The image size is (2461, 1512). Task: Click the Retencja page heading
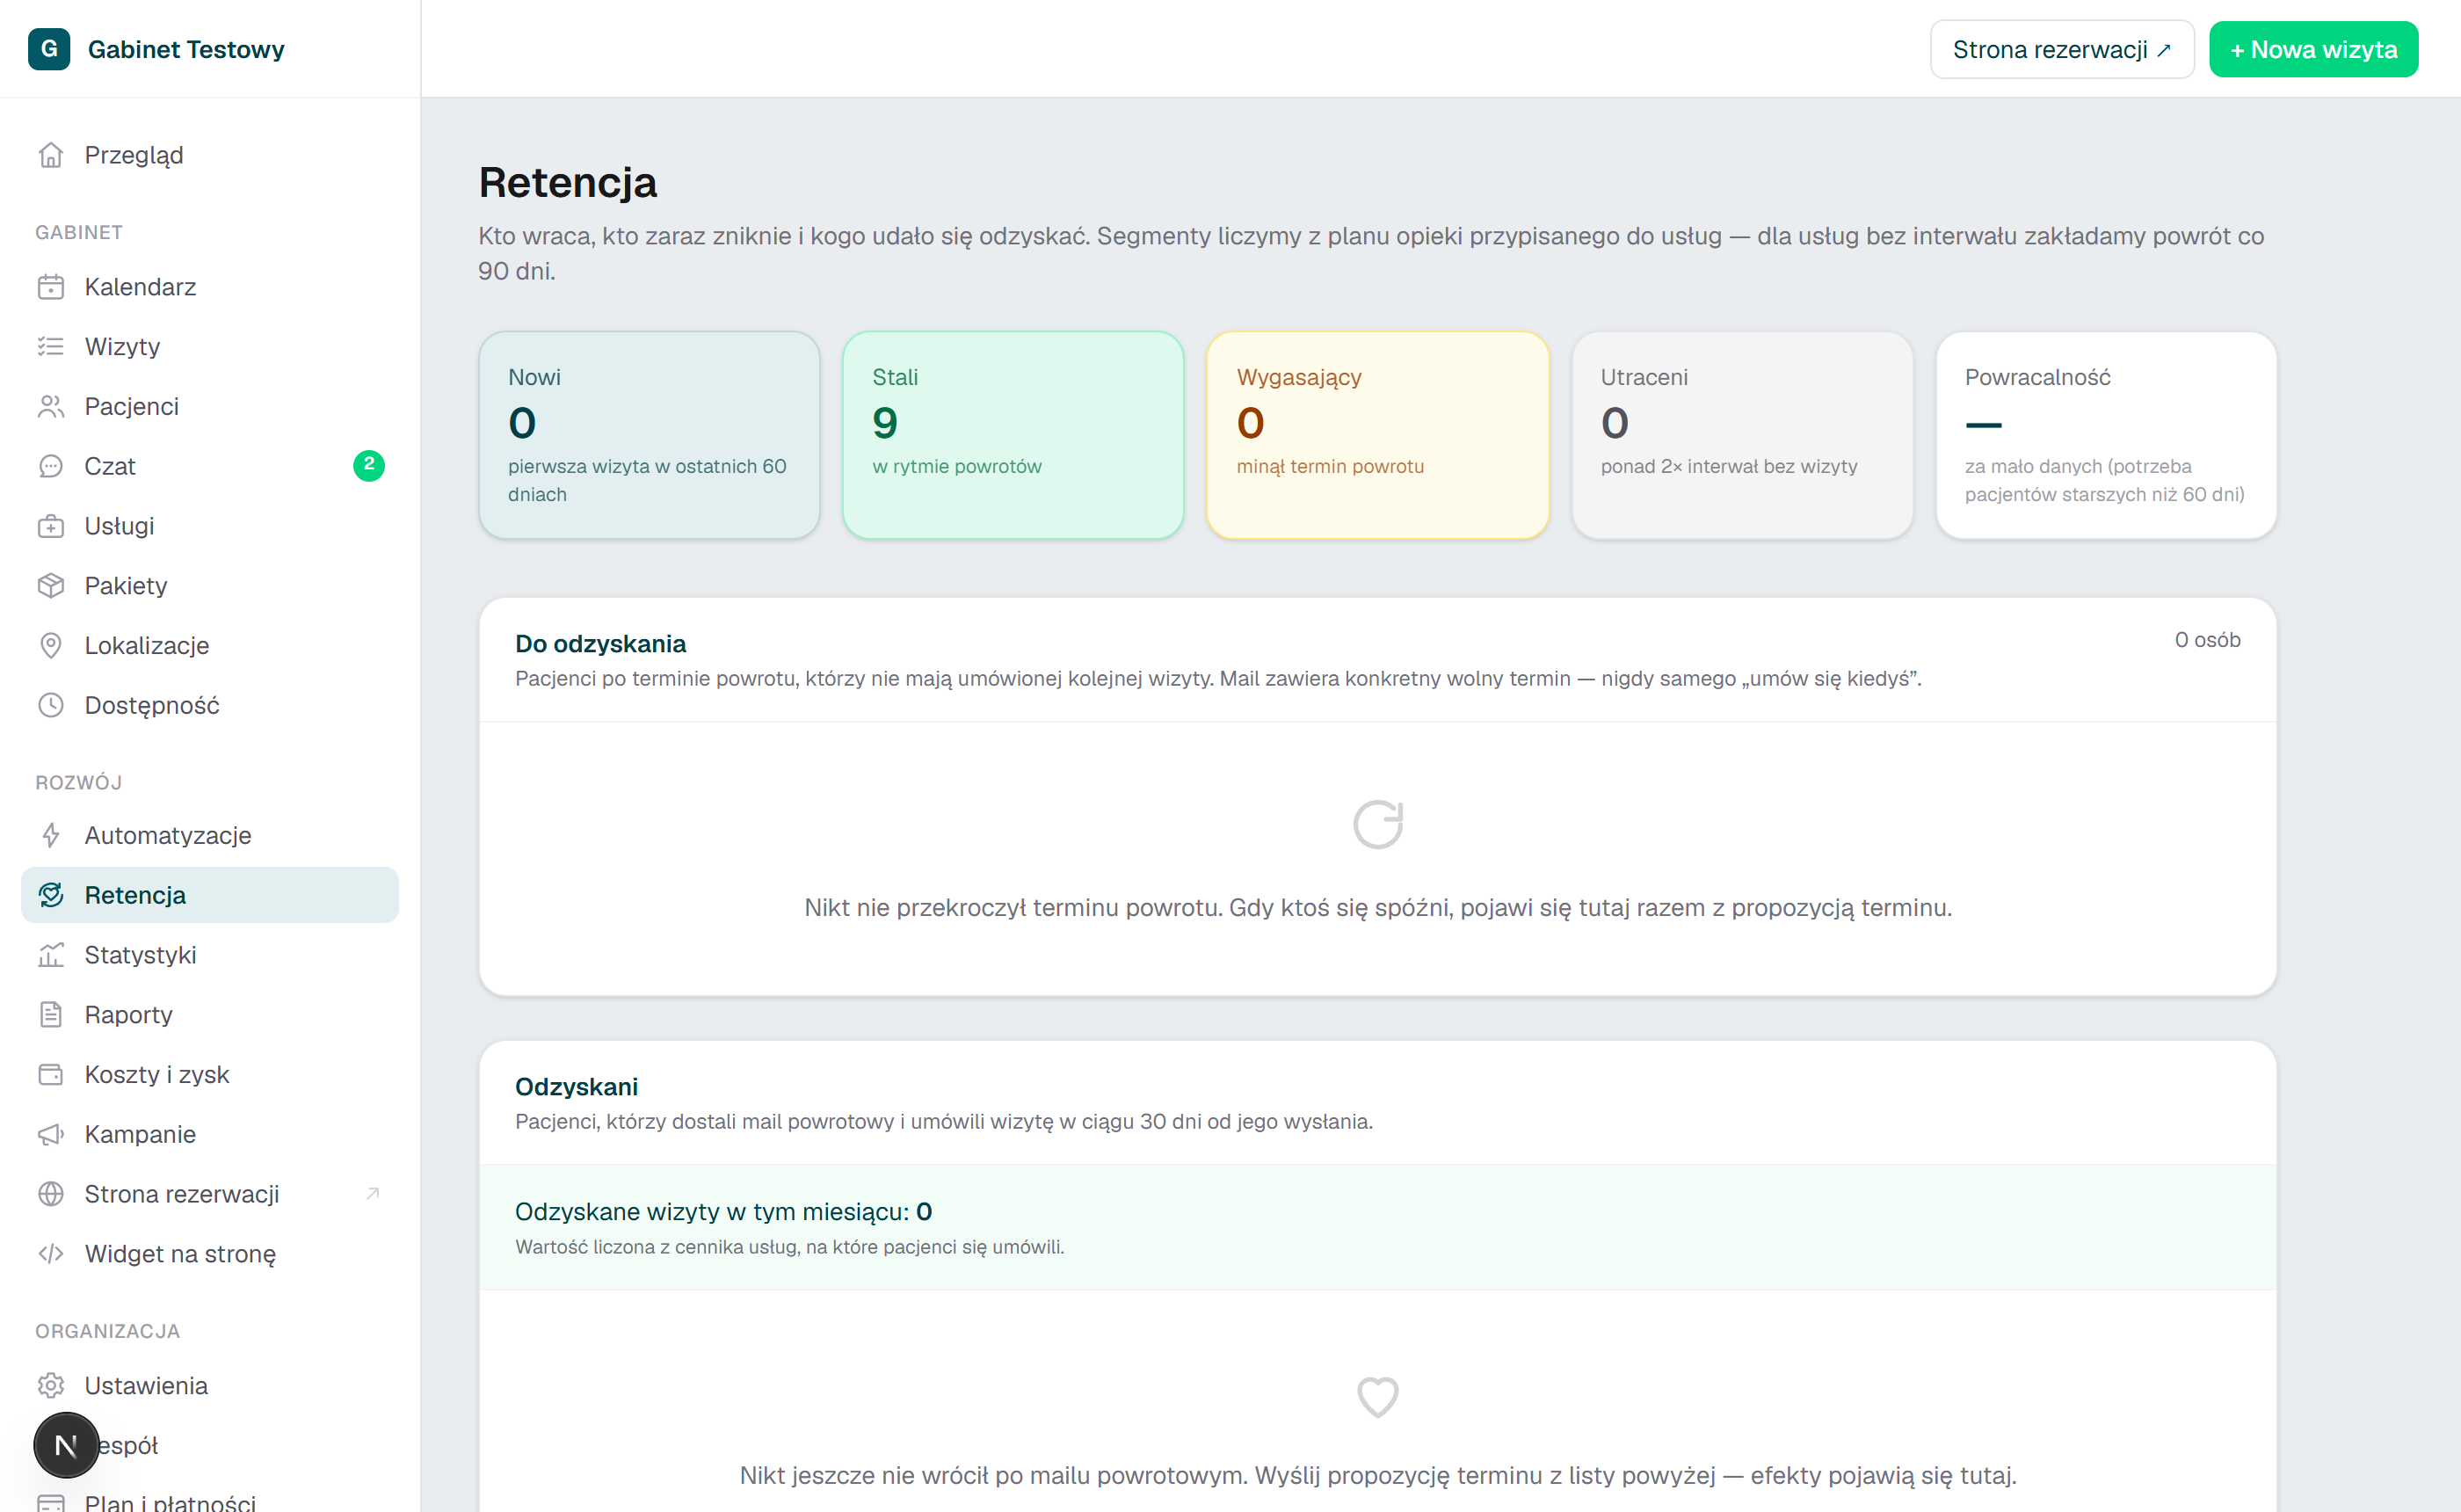[x=568, y=183]
